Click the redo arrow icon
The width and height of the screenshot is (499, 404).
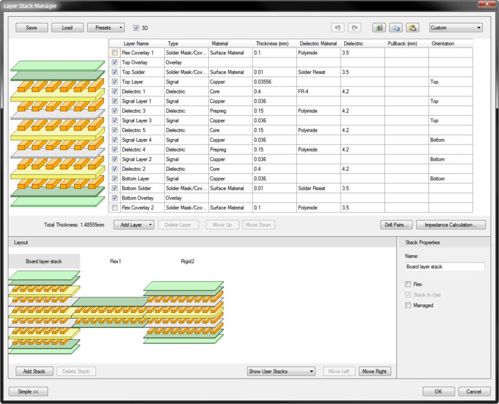click(x=354, y=27)
